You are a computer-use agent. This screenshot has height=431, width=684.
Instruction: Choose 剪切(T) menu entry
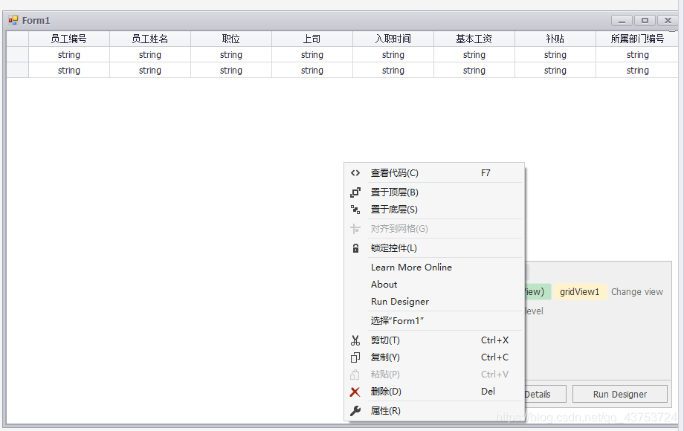tap(434, 340)
